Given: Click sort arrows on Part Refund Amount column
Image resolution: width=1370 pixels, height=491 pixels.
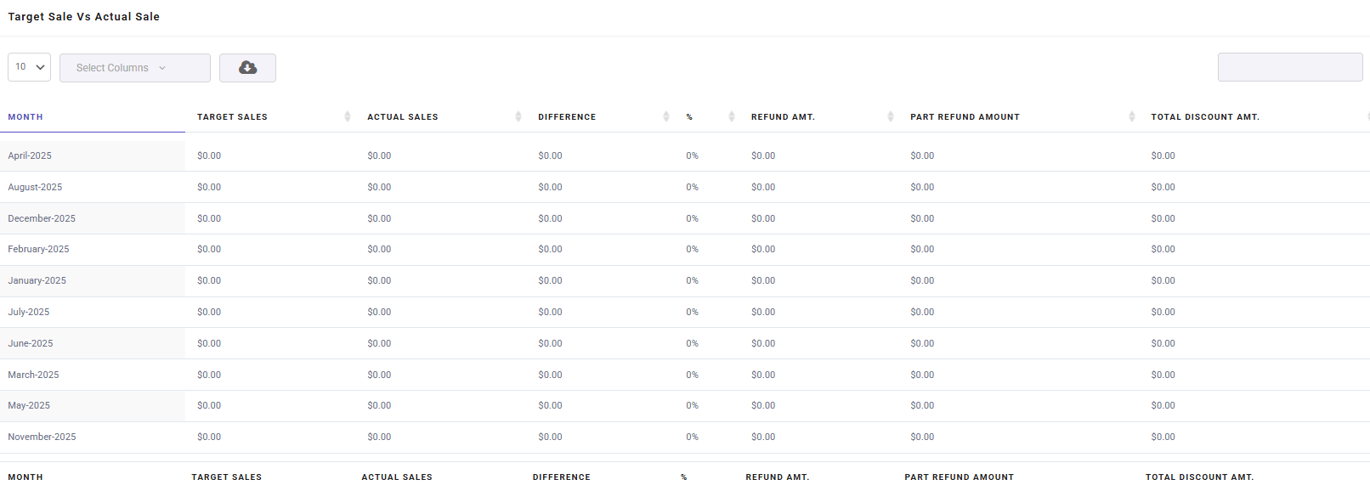Looking at the screenshot, I should pyautogui.click(x=1131, y=116).
